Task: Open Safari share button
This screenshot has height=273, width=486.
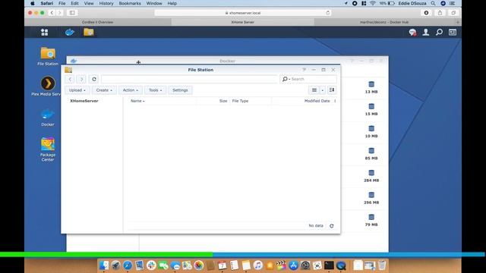Action: [x=440, y=13]
